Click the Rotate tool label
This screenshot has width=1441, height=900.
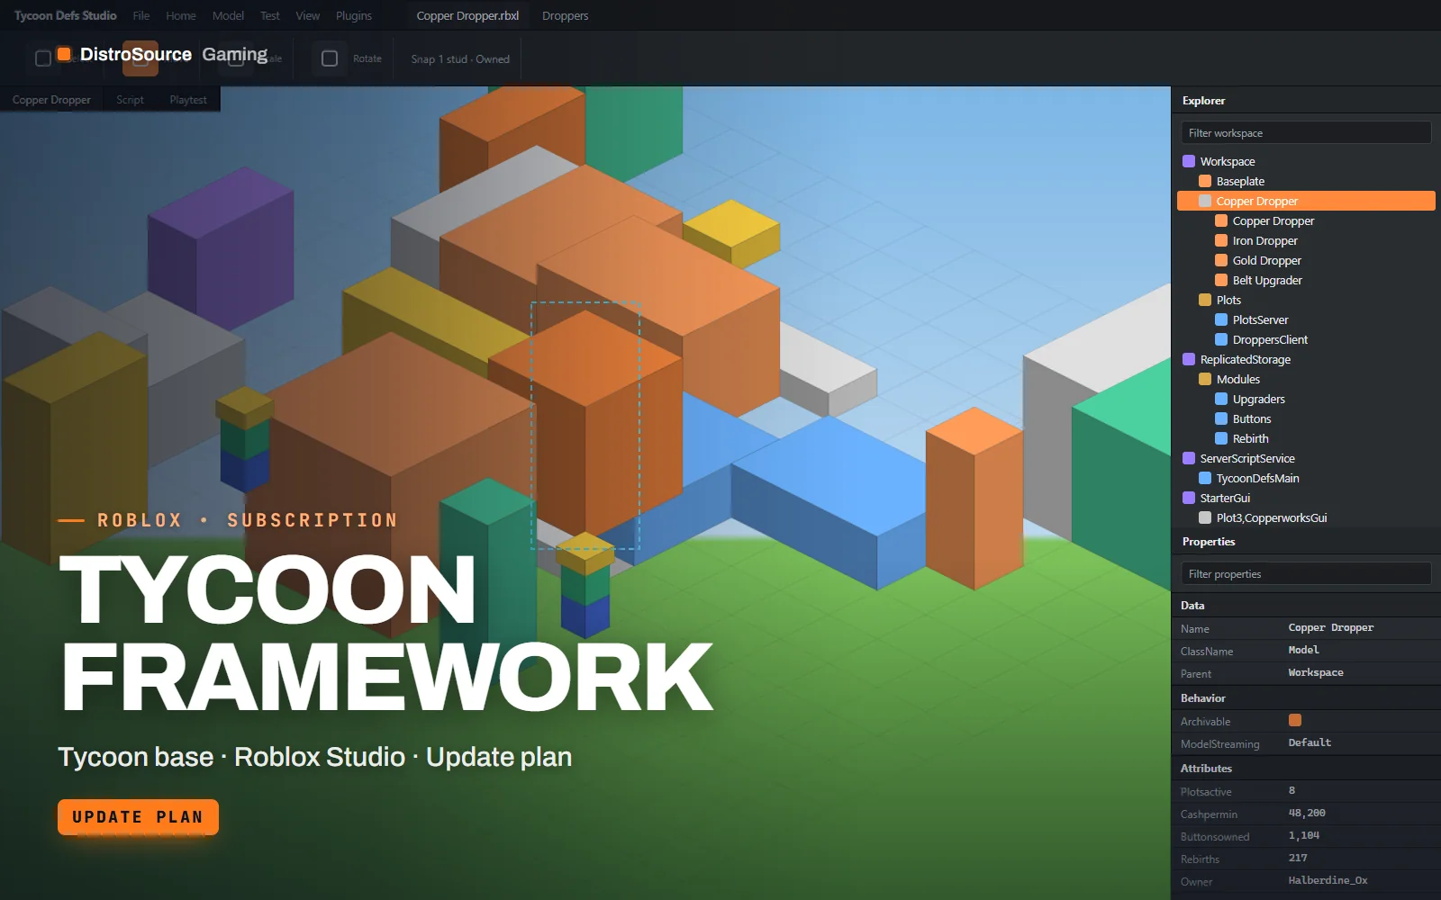tap(367, 58)
